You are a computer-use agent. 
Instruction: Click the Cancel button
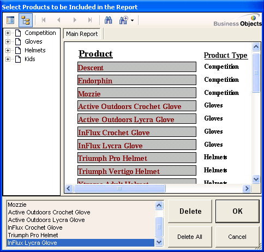237,237
